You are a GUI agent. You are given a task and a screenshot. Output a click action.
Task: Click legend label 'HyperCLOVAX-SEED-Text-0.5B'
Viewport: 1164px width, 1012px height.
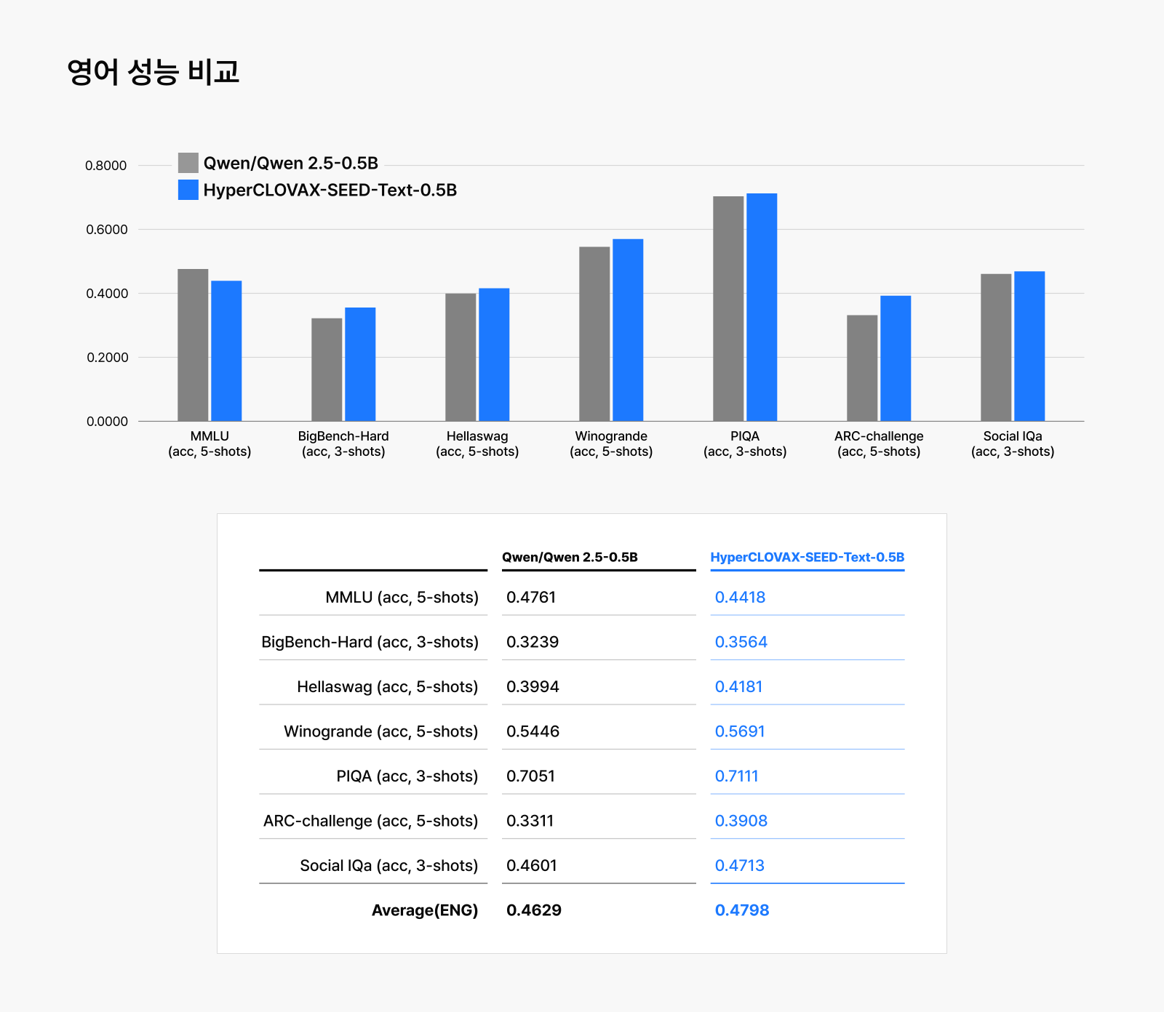click(330, 190)
